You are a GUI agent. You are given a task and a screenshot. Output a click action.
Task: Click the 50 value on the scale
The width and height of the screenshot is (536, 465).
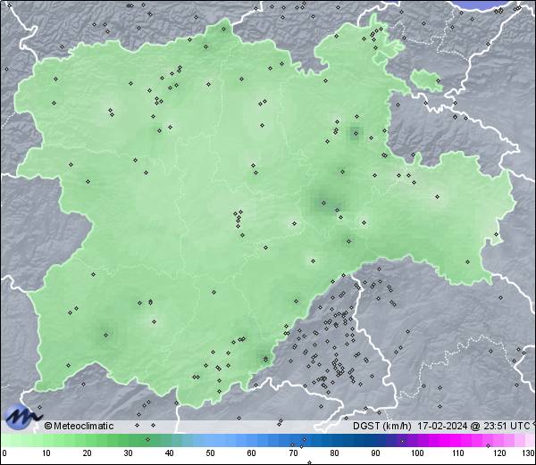(x=210, y=453)
